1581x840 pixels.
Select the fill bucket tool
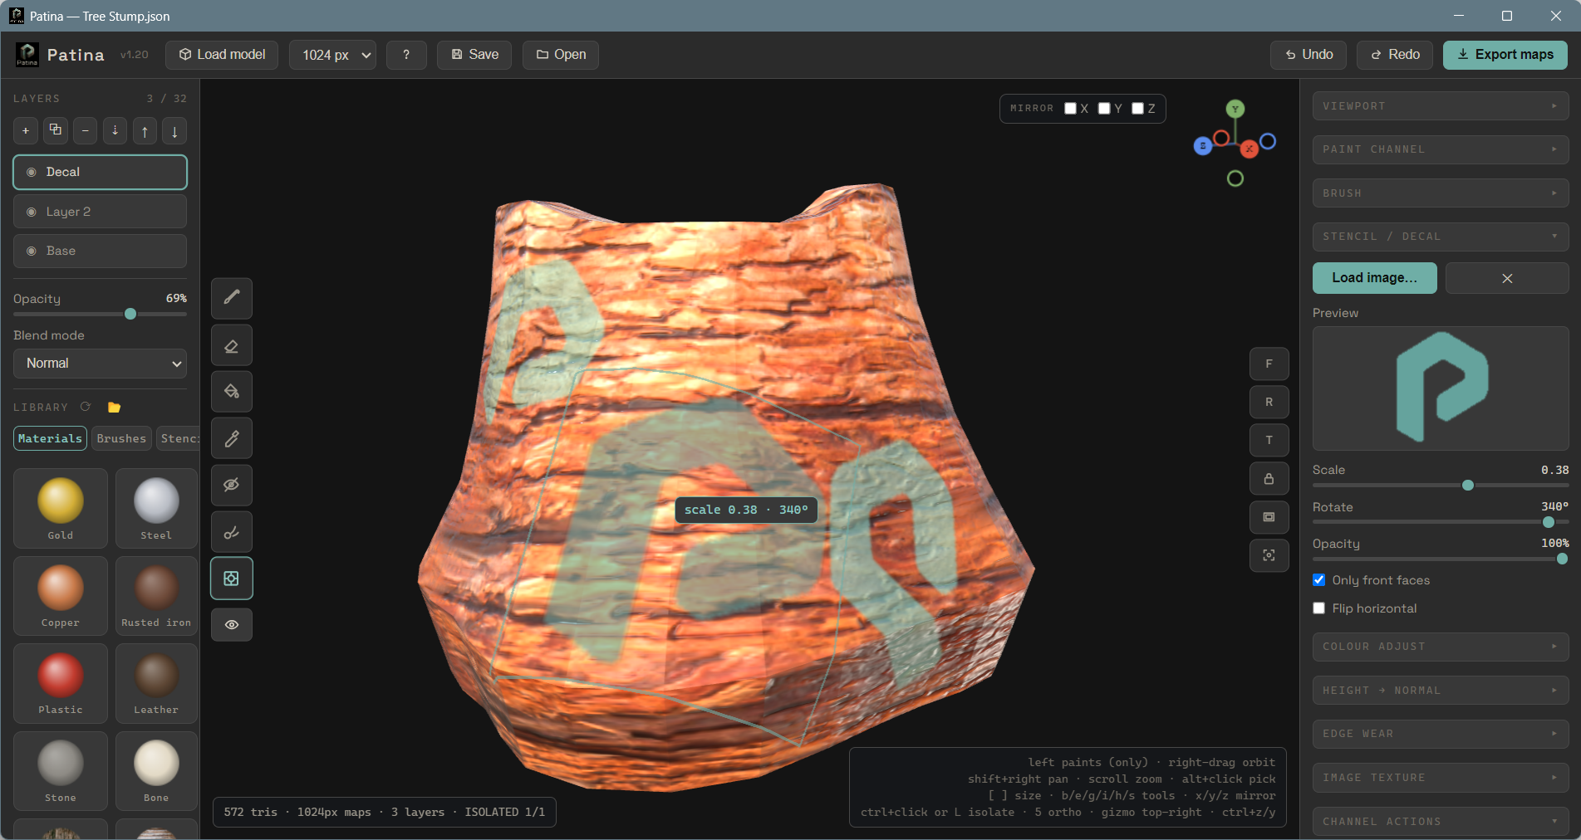232,392
